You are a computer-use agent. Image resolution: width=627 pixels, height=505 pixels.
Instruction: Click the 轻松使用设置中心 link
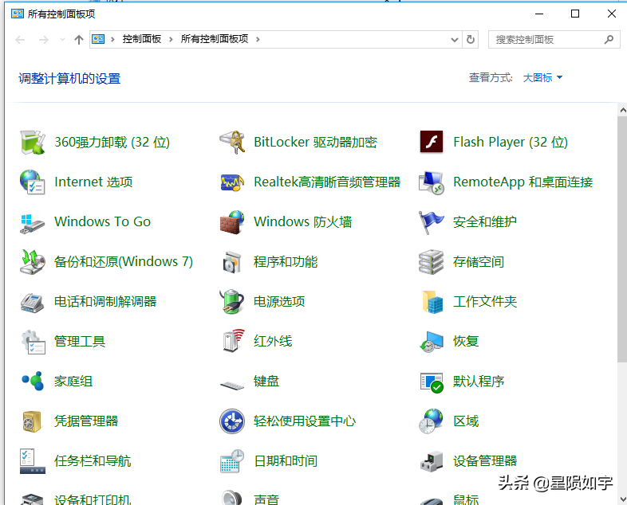pos(305,421)
